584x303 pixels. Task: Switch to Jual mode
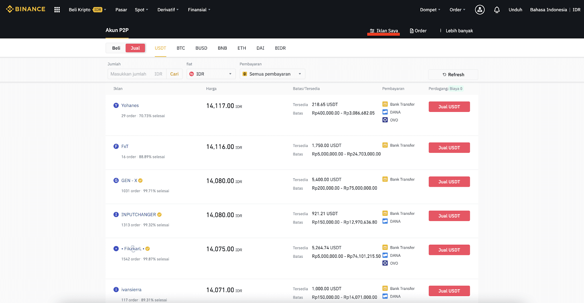pos(135,48)
